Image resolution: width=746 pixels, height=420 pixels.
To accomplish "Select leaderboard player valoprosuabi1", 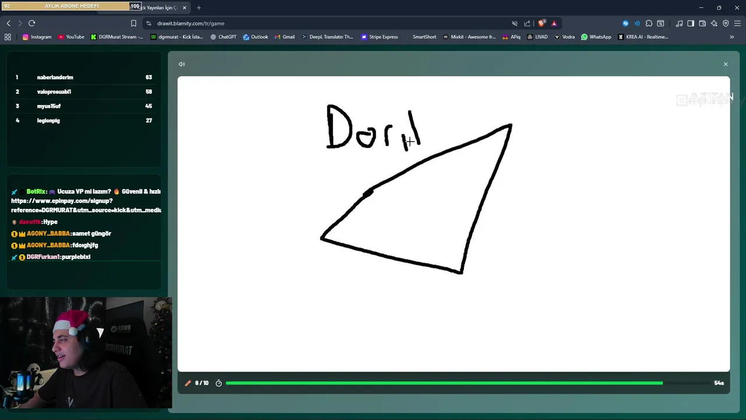I will [x=84, y=92].
